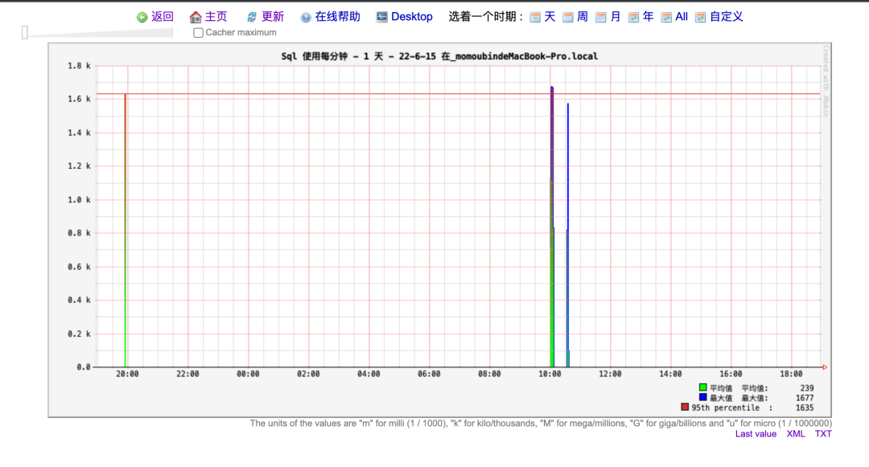Click the green back arrow icon
Image resolution: width=869 pixels, height=467 pixels.
pos(142,17)
